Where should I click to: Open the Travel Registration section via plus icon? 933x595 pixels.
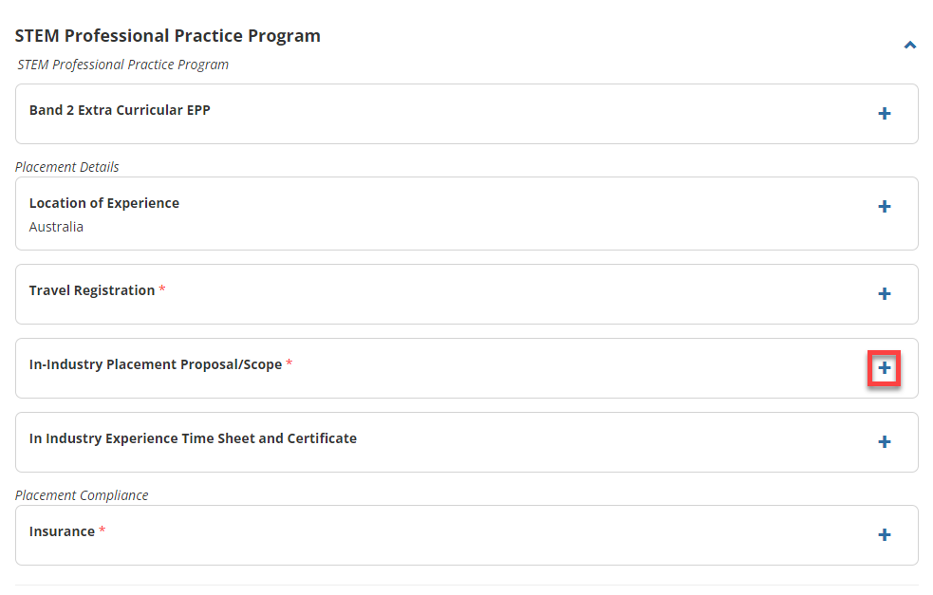[884, 294]
